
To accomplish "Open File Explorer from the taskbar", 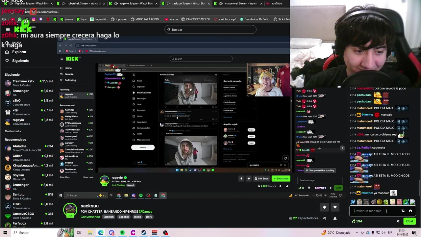I will (x=90, y=233).
